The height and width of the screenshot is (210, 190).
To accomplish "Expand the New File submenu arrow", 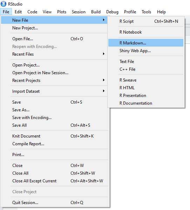I will tap(103, 20).
